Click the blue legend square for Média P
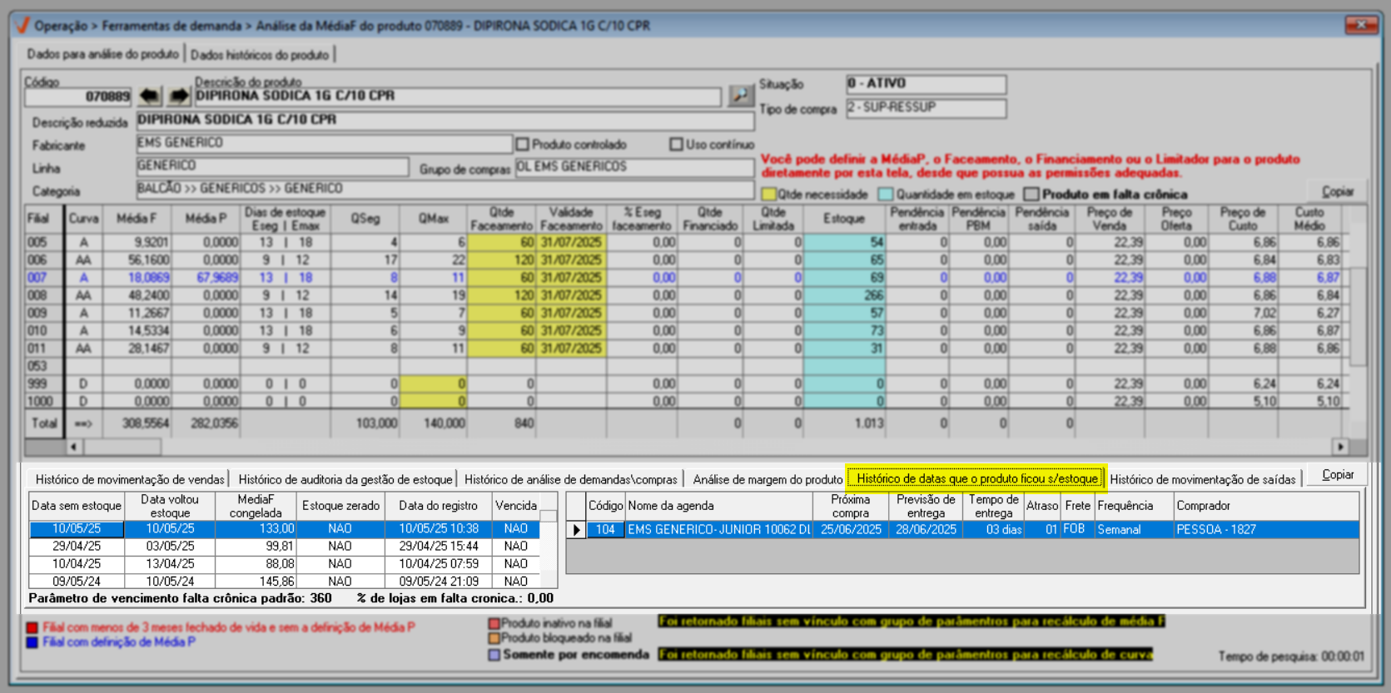The height and width of the screenshot is (693, 1391). point(32,642)
